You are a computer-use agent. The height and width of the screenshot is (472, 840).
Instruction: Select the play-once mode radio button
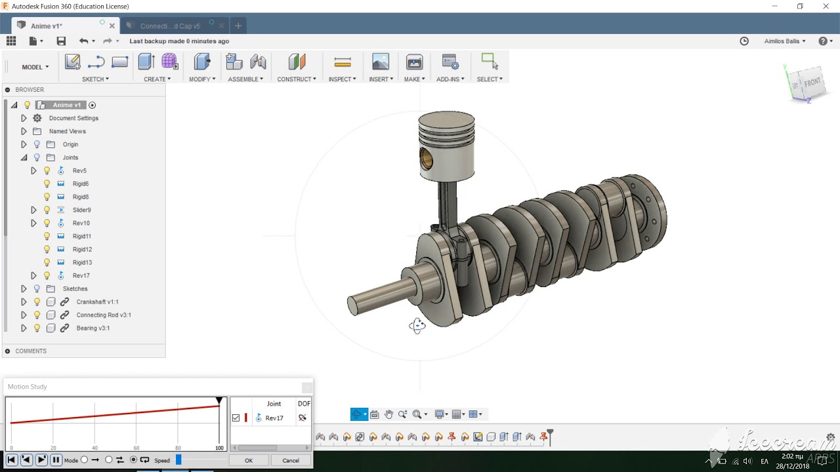[84, 460]
